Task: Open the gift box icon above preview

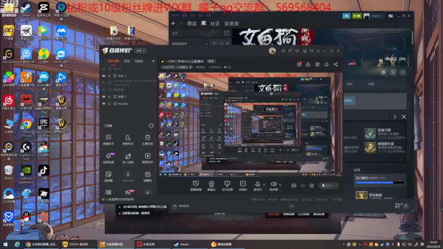Action: click(x=299, y=64)
